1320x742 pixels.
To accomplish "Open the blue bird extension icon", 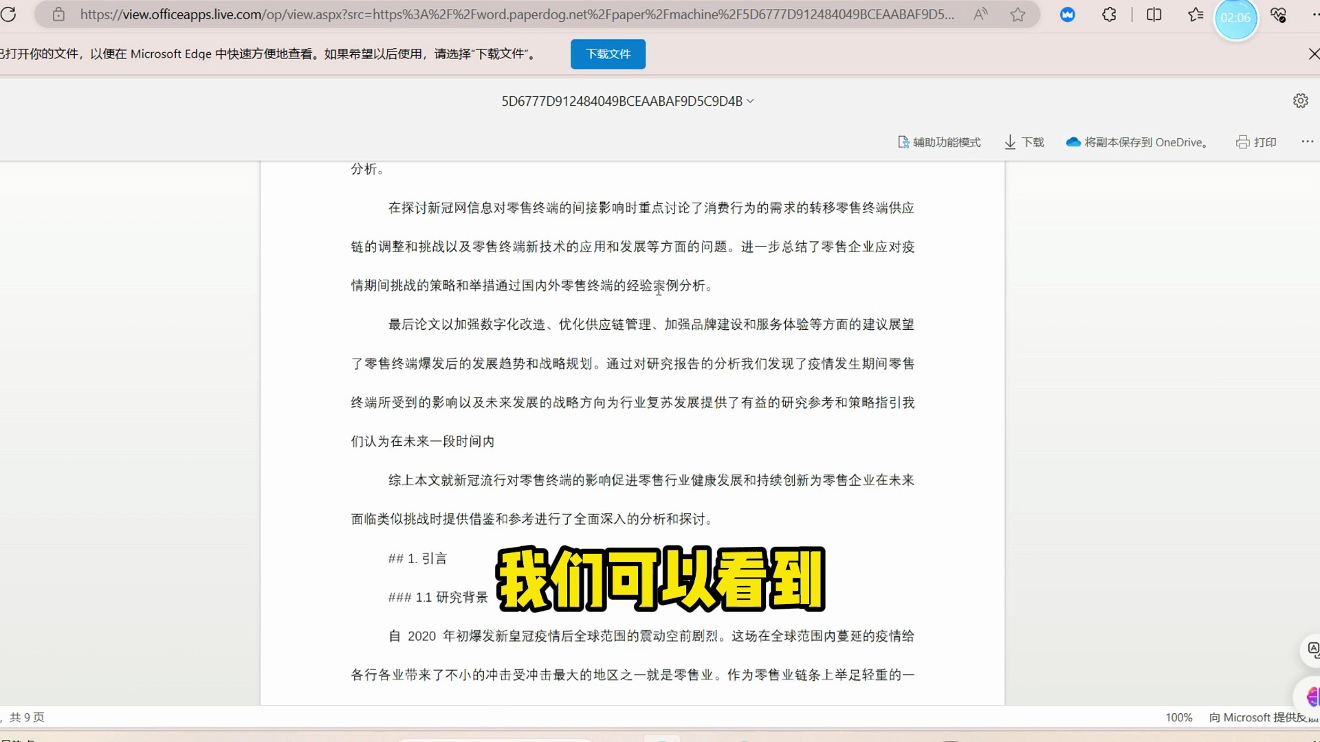I will (1068, 14).
